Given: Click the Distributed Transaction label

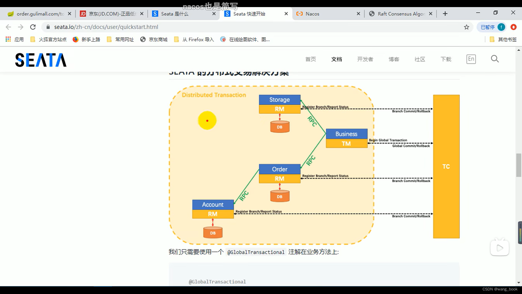Looking at the screenshot, I should (x=214, y=95).
